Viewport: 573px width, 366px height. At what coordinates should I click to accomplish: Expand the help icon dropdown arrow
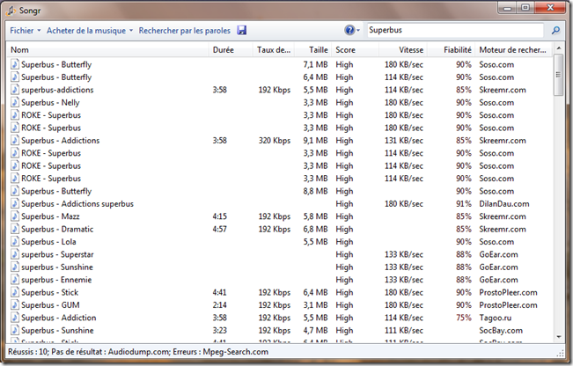pos(358,30)
